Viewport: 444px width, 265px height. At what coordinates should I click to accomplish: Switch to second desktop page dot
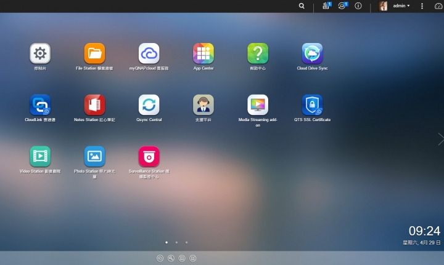[x=176, y=242]
